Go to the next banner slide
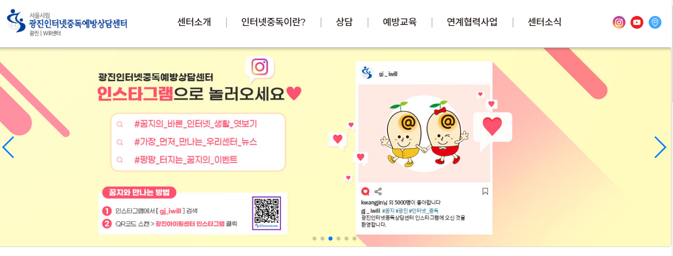 coord(660,147)
